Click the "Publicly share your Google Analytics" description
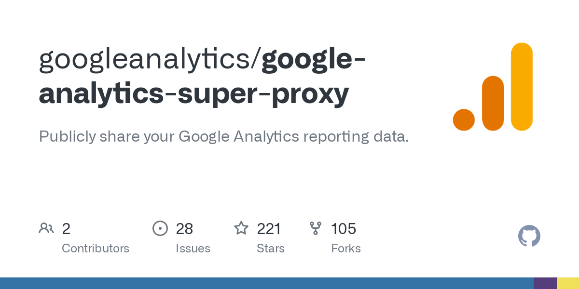 click(223, 136)
